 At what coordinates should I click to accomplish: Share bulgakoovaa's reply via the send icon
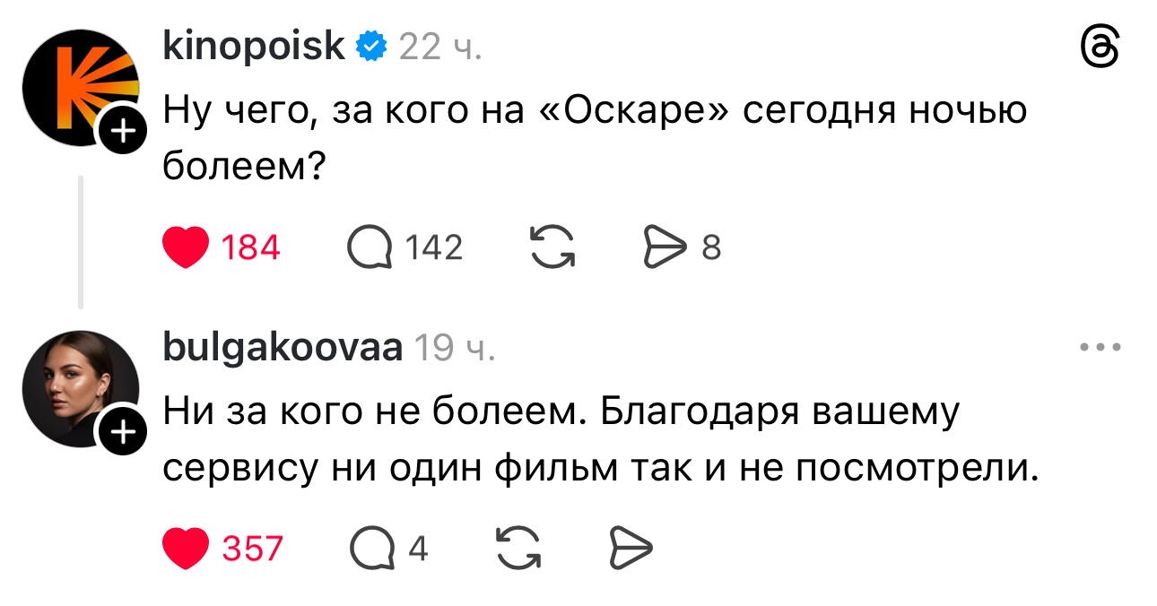(631, 548)
